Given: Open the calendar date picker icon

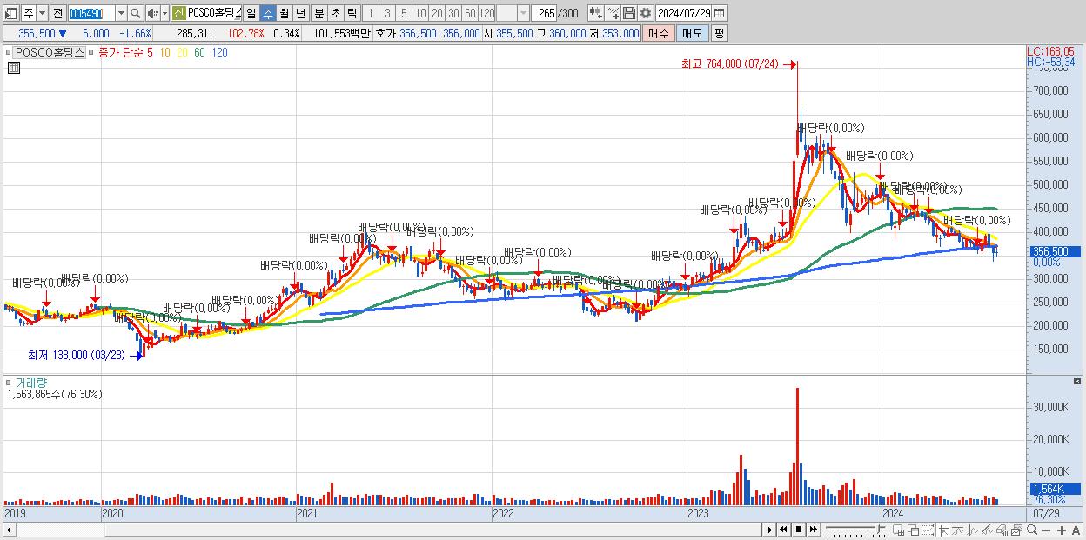Looking at the screenshot, I should [719, 13].
